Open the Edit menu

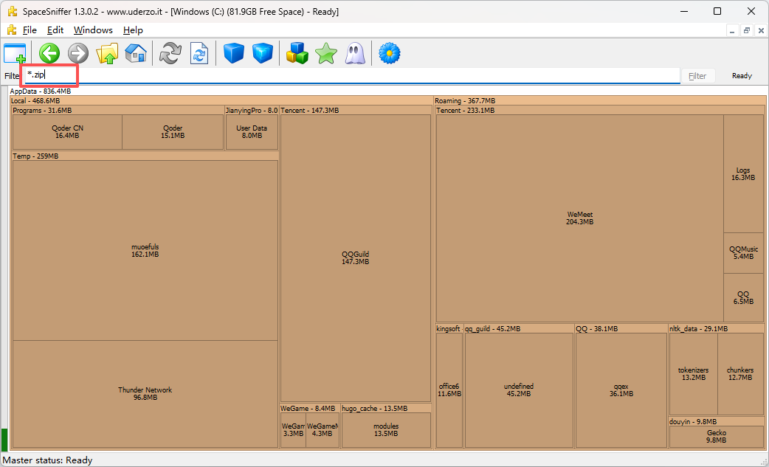(55, 30)
